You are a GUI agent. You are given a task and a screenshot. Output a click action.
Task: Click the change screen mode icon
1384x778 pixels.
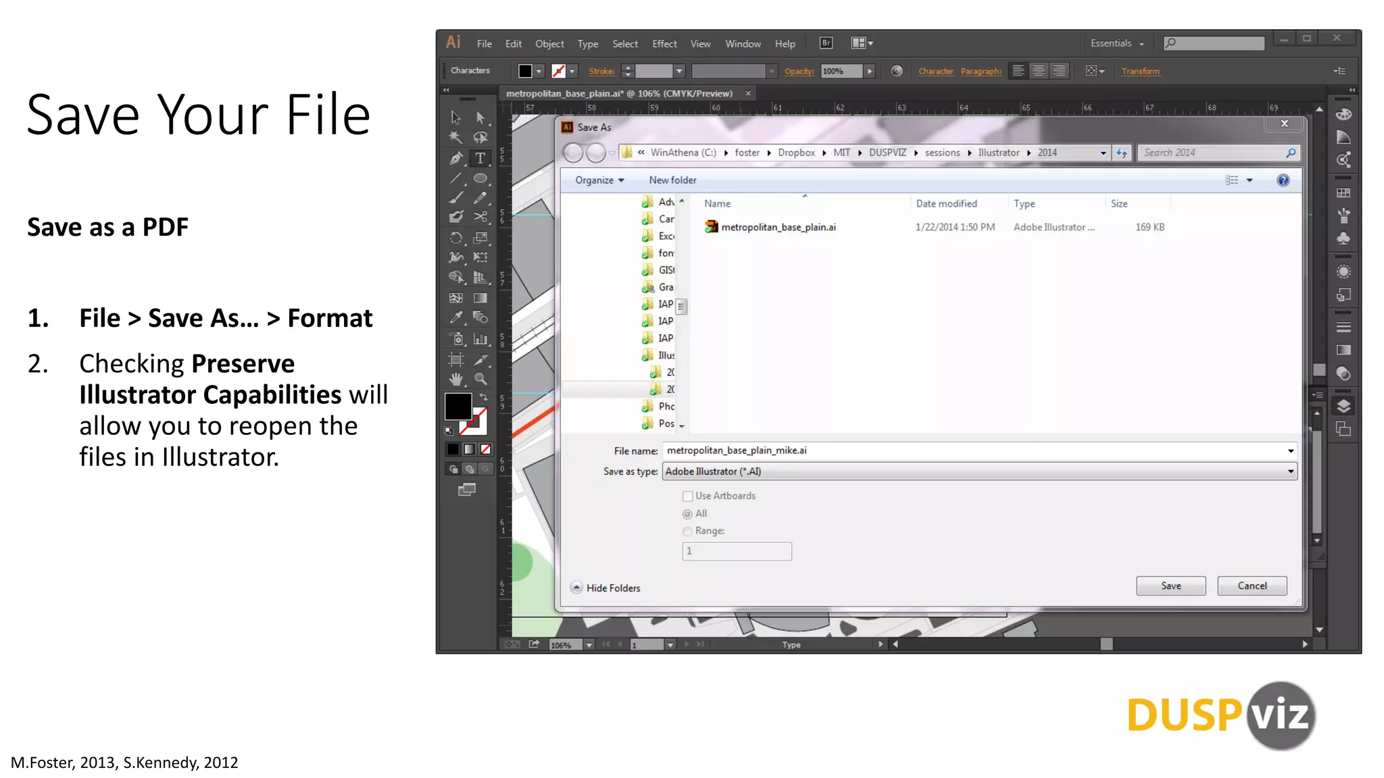coord(467,490)
